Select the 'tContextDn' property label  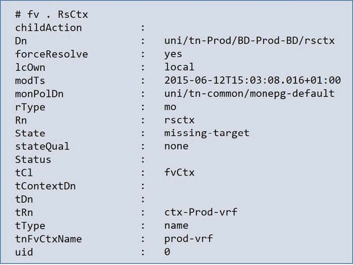[x=45, y=186]
